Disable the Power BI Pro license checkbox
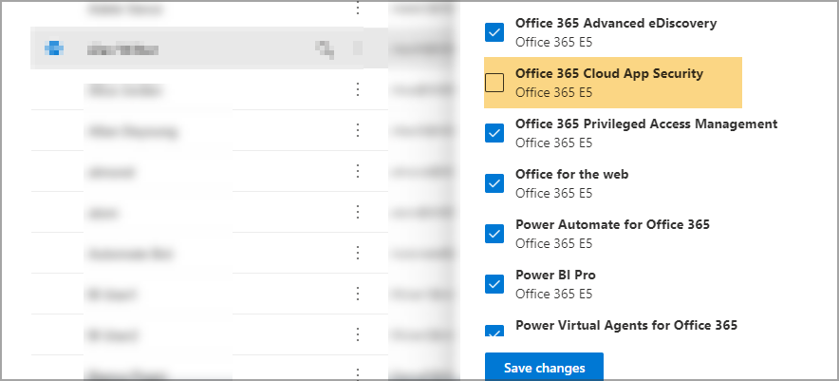The height and width of the screenshot is (381, 839). (x=494, y=284)
